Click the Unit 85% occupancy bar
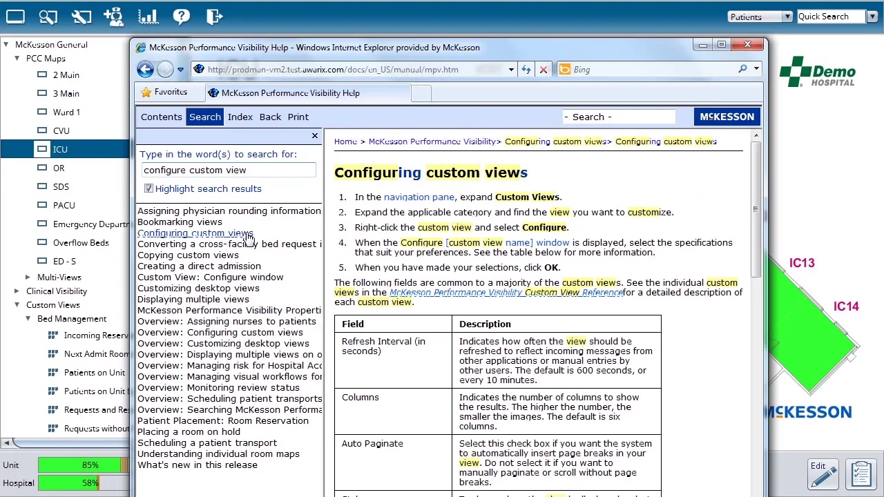 point(83,465)
